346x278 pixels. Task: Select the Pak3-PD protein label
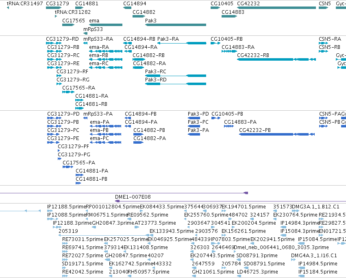[198, 114]
